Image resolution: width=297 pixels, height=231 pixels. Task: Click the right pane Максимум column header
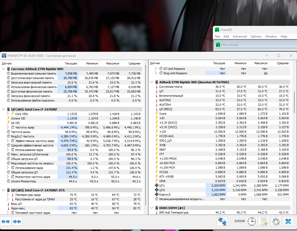258,63
